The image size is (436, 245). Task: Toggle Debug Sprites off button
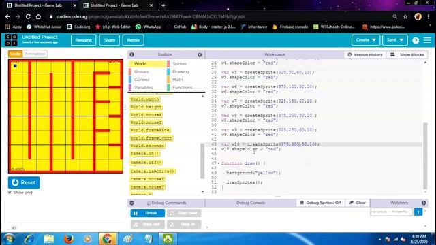tap(321, 203)
